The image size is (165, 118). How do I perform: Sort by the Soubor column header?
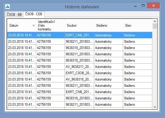point(79,25)
